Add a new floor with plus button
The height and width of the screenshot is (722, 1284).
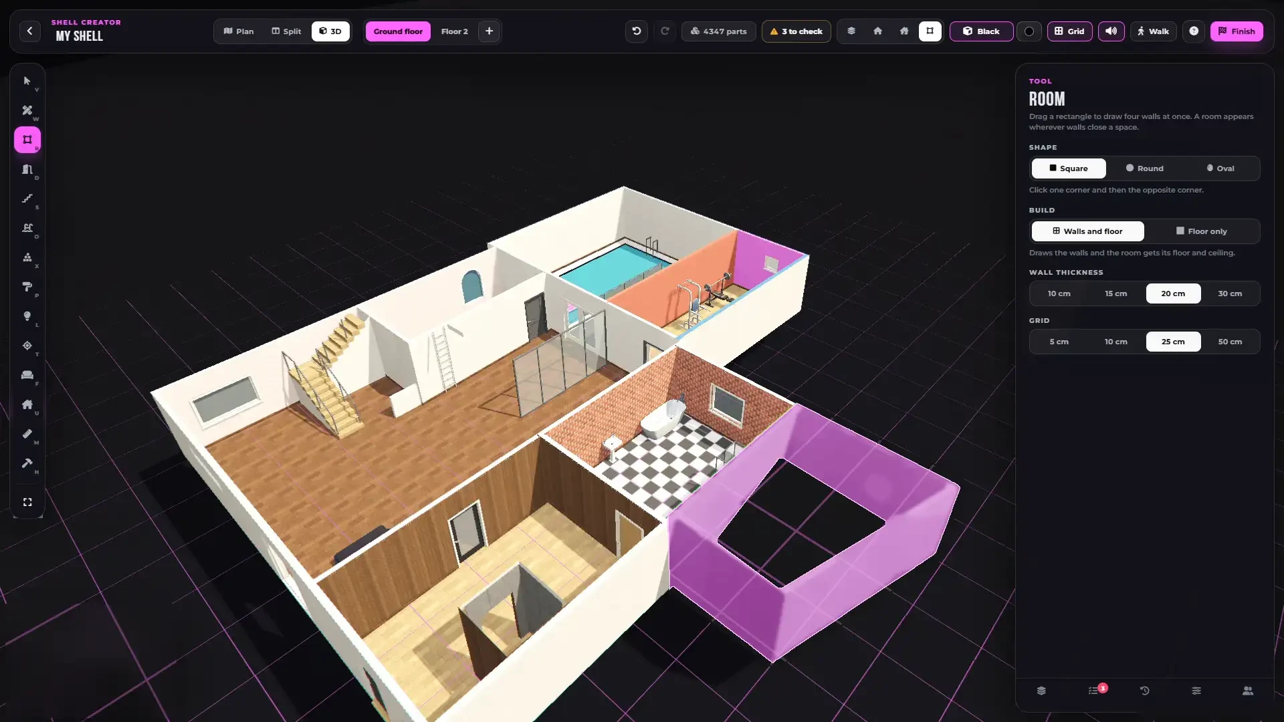[x=489, y=31]
